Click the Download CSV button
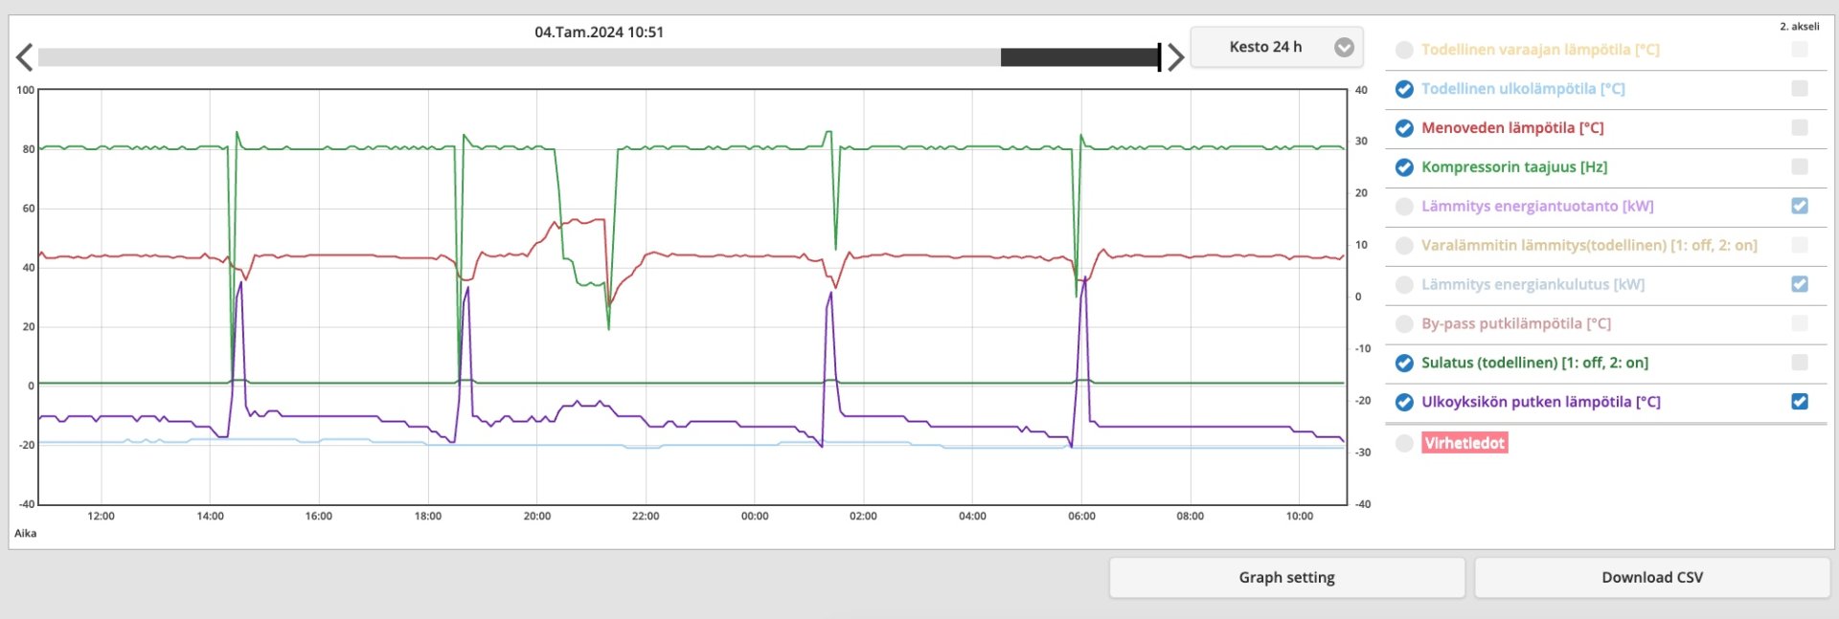The image size is (1839, 619). pyautogui.click(x=1651, y=578)
